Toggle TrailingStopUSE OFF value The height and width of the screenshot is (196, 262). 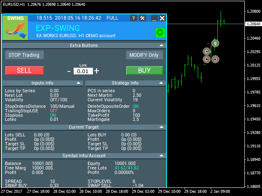point(54,111)
